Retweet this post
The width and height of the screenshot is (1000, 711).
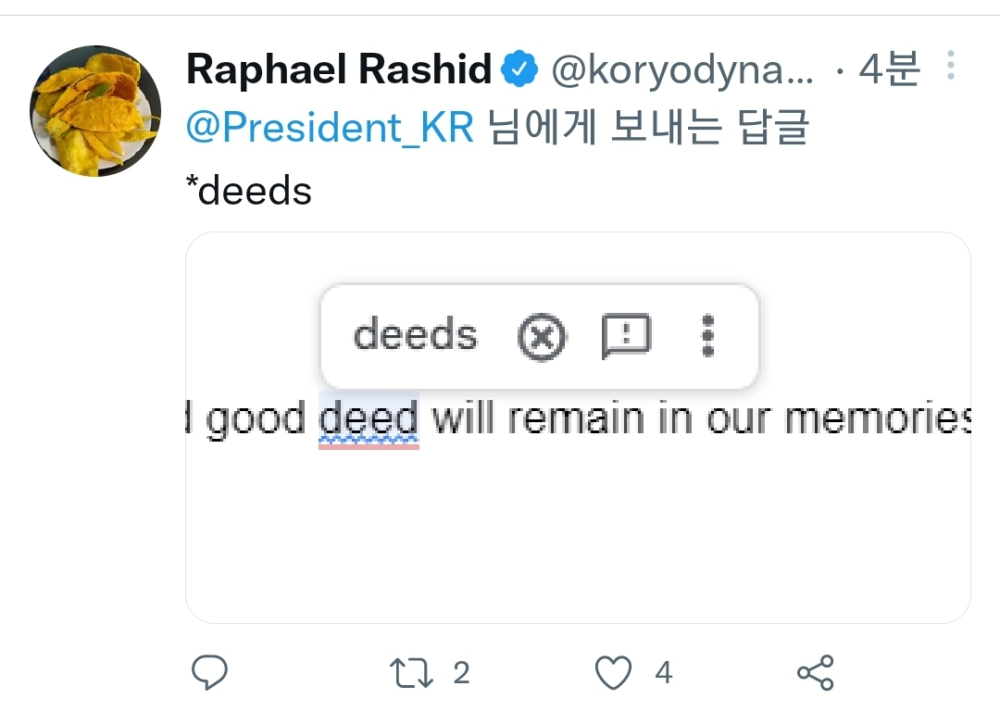pos(409,673)
